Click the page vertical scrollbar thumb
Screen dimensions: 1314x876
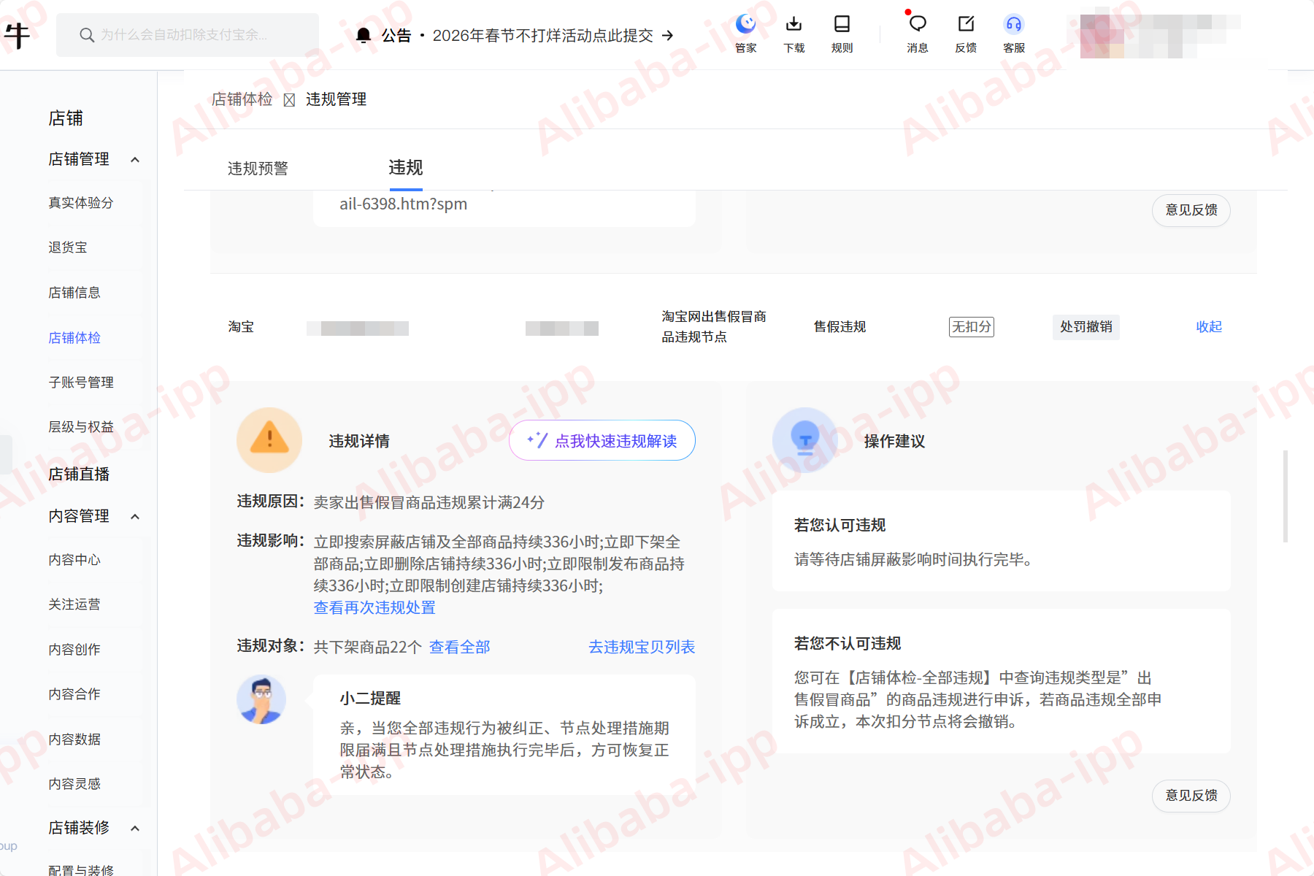pos(1286,496)
